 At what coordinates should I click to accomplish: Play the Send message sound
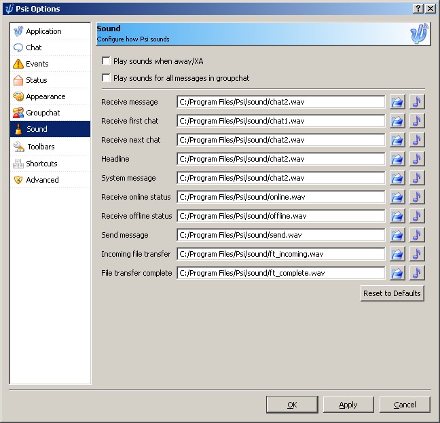tap(417, 235)
